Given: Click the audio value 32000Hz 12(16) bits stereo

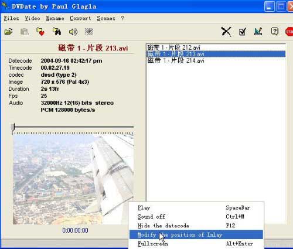Looking at the screenshot, I should click(x=77, y=103).
